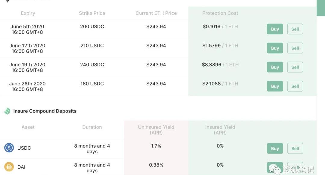The width and height of the screenshot is (325, 175).
Task: Click the DAI coin icon
Action: coord(9,167)
